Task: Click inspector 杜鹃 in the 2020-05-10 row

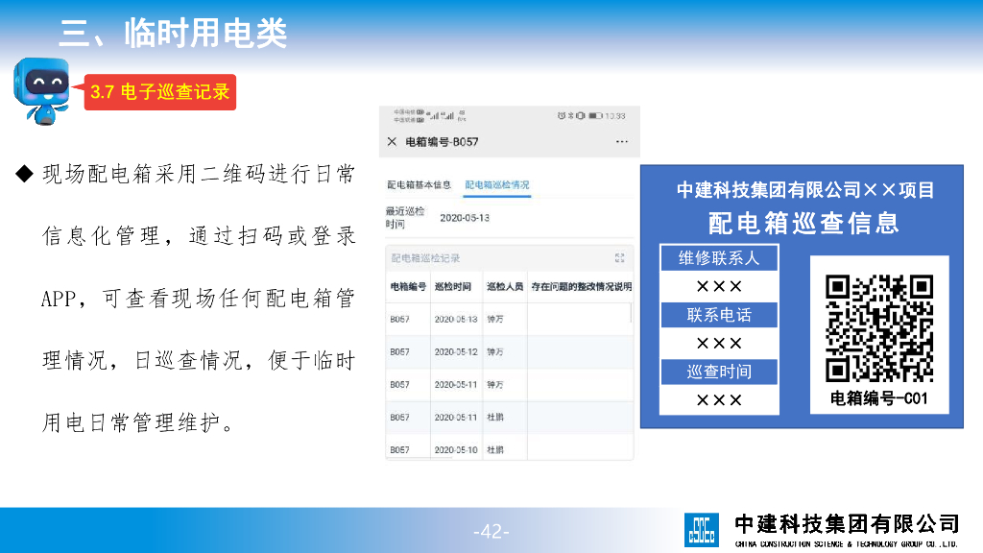Action: [495, 449]
